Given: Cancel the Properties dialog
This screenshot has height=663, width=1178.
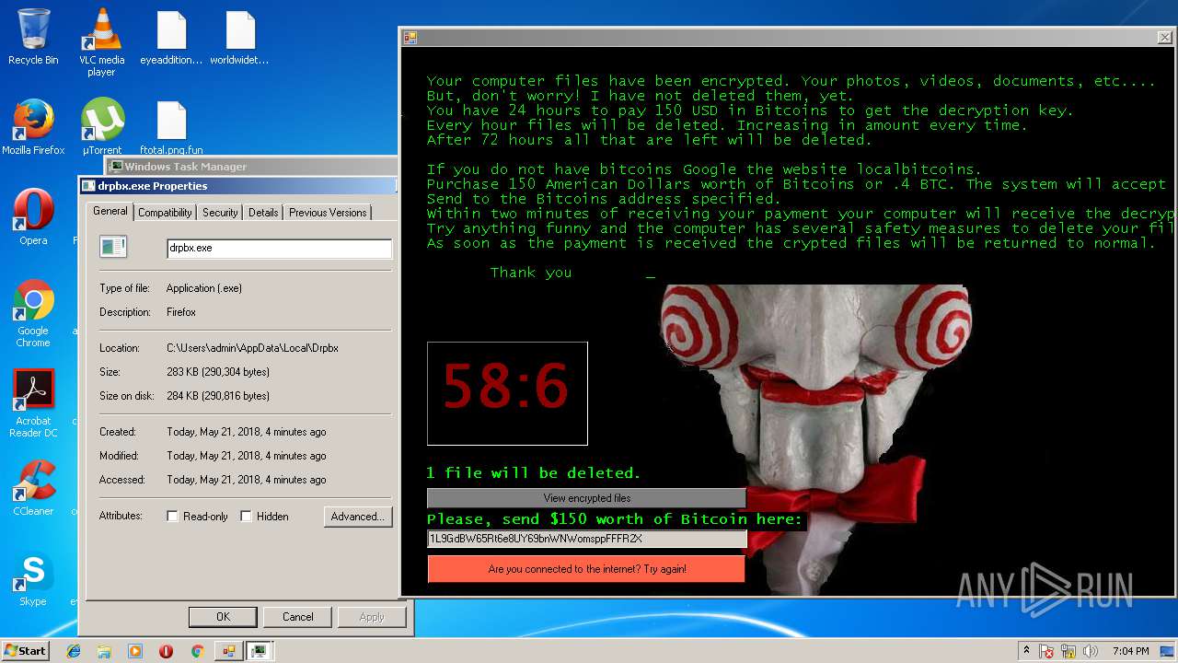Looking at the screenshot, I should click(x=297, y=617).
